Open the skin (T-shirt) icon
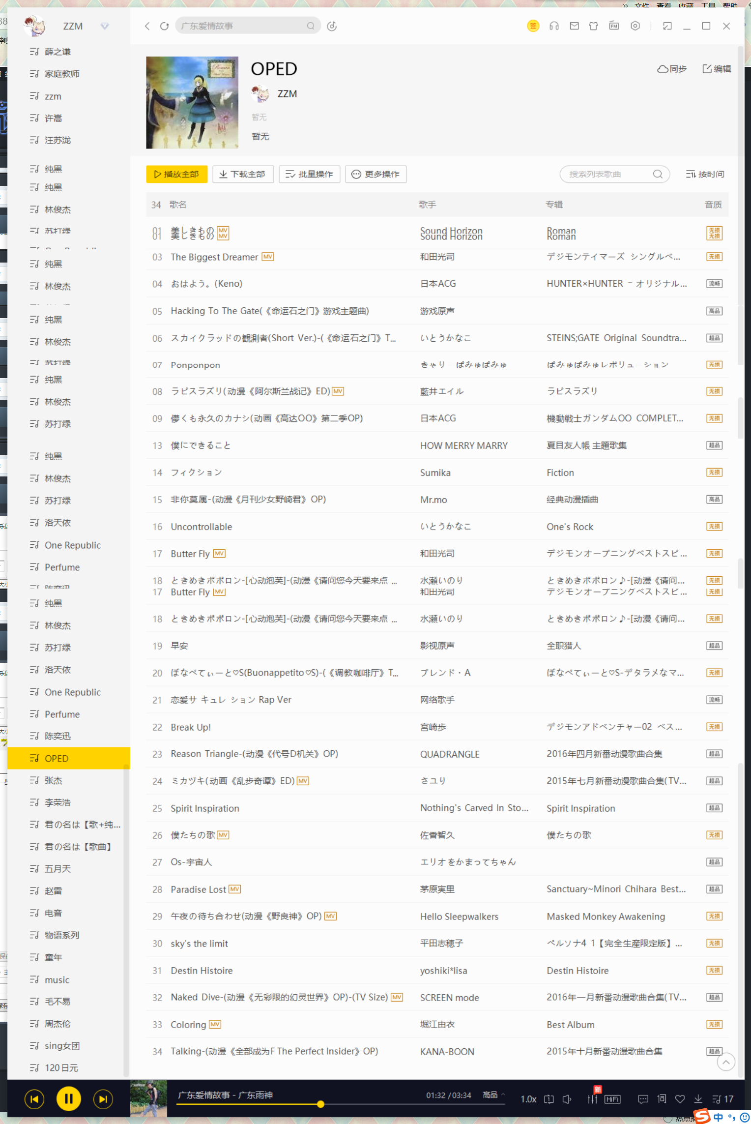 click(594, 26)
